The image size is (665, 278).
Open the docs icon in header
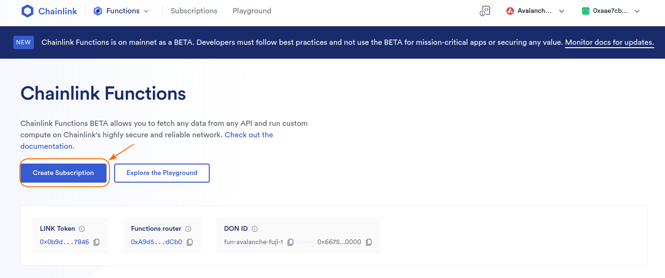pos(485,11)
